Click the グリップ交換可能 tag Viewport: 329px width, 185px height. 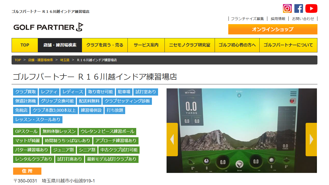tap(57, 101)
